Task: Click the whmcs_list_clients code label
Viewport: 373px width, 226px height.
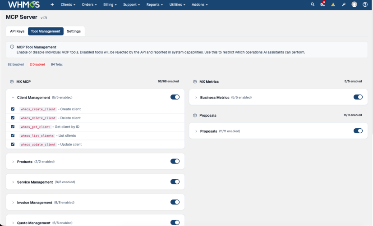Action: tap(37, 136)
